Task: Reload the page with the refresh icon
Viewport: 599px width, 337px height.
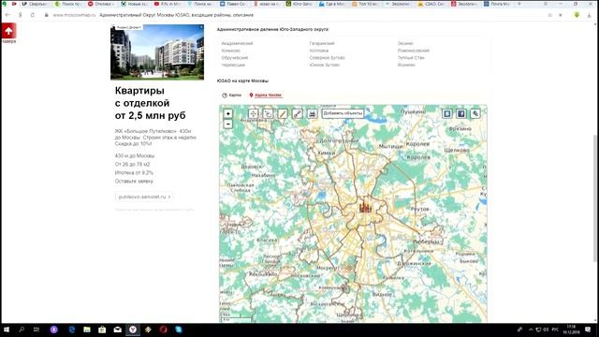Action: [x=33, y=15]
